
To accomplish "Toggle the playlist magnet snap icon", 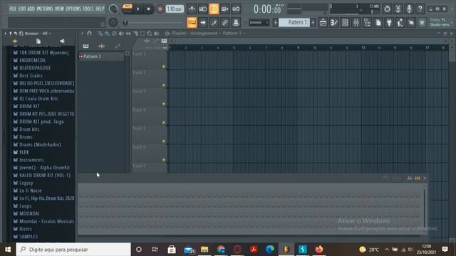I will pyautogui.click(x=89, y=33).
